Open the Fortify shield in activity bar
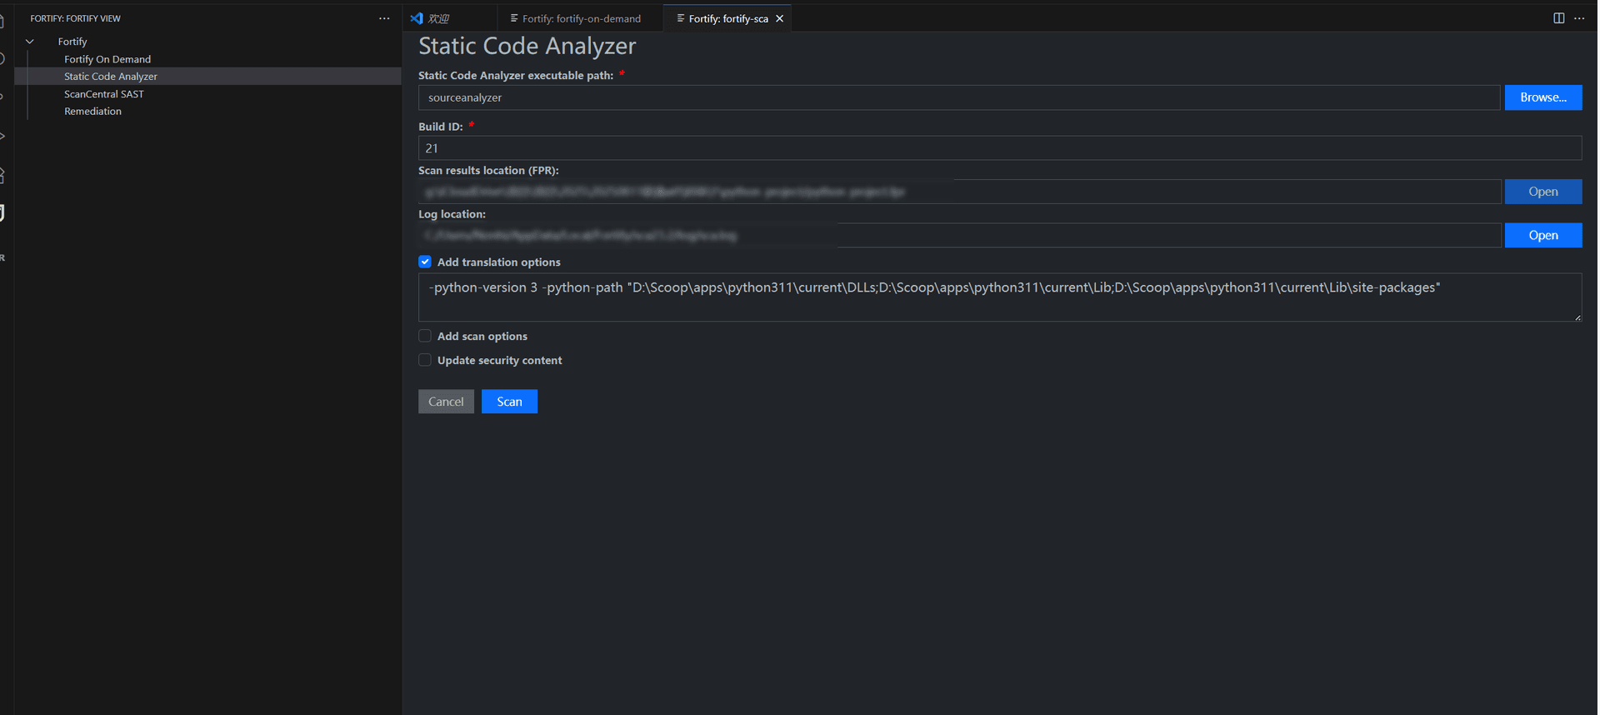Viewport: 1600px width, 715px height. coord(2,213)
